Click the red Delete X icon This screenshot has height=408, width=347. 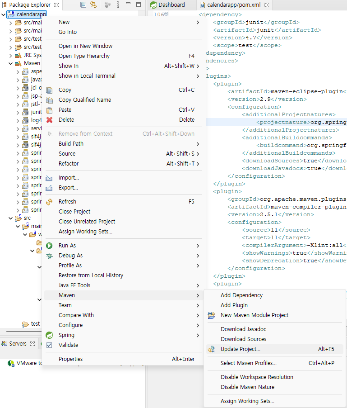49,120
